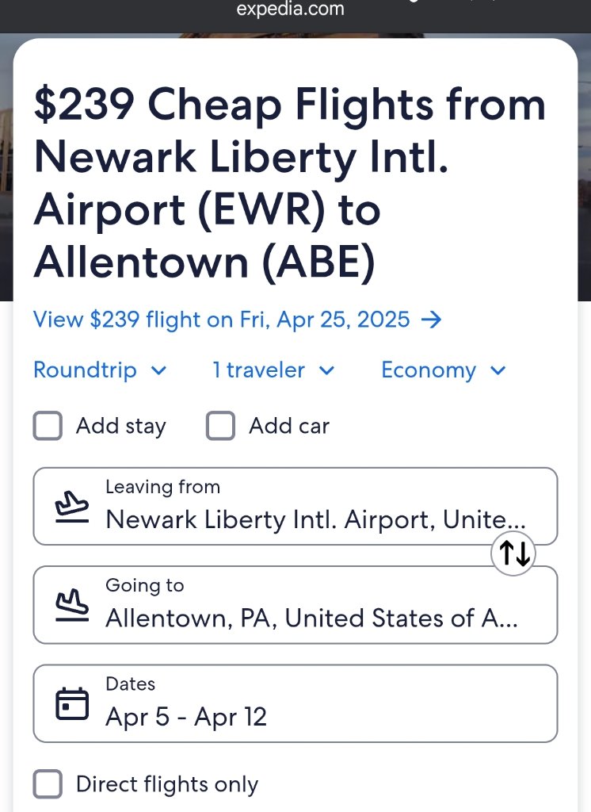Viewport: 591px width, 812px height.
Task: Open View $239 flight on Fri, Apr 25 link
Action: click(222, 320)
